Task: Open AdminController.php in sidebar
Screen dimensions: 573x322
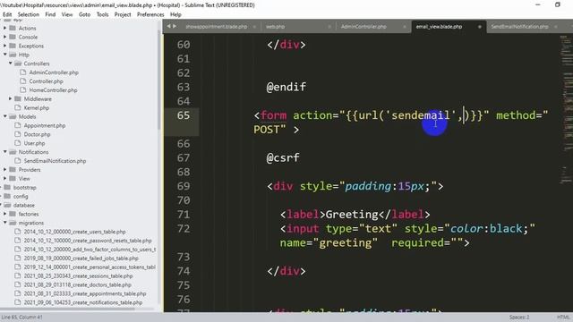Action: (54, 72)
